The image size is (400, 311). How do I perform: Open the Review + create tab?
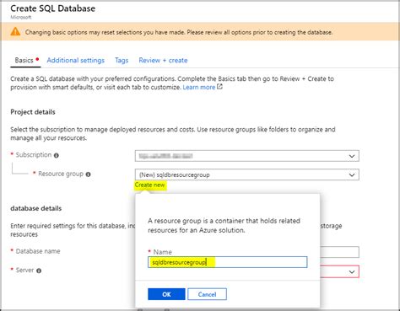[x=163, y=61]
